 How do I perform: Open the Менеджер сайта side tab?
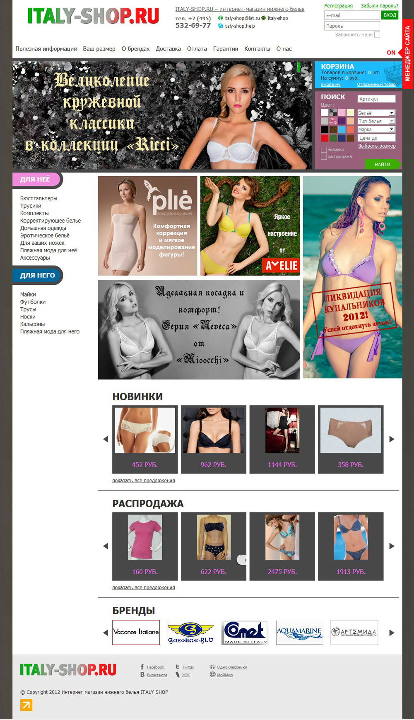[408, 53]
